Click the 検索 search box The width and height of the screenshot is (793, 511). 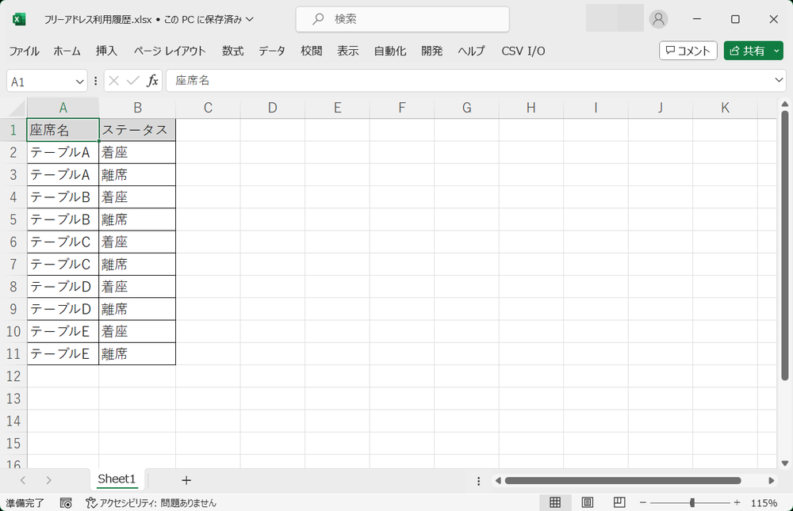(403, 19)
